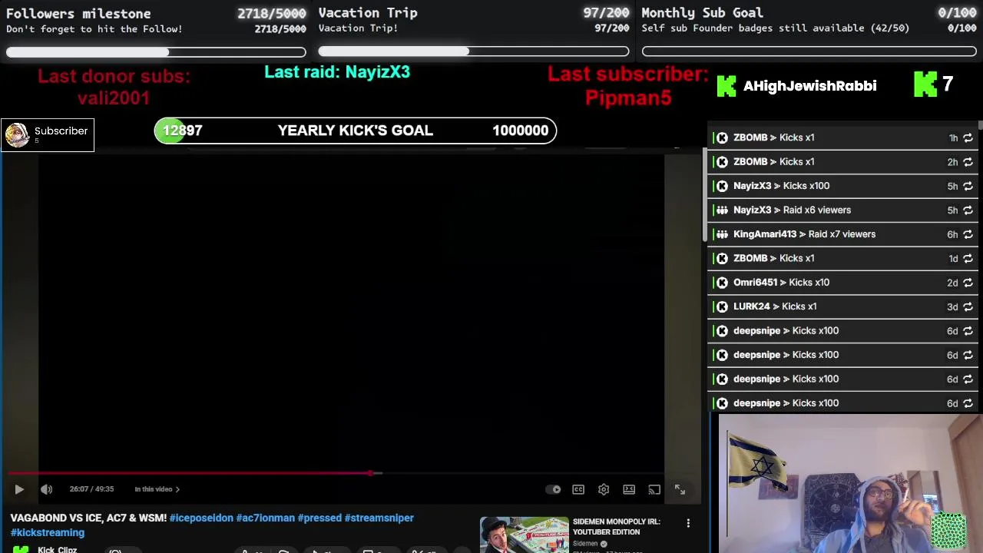
Task: Click raid icon on NayizX3 Raid row
Action: 722,210
